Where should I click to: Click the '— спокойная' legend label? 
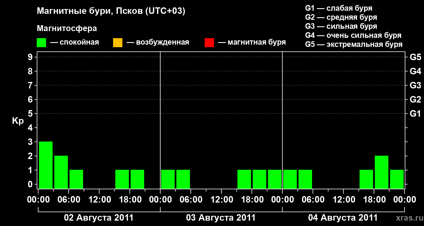(75, 42)
